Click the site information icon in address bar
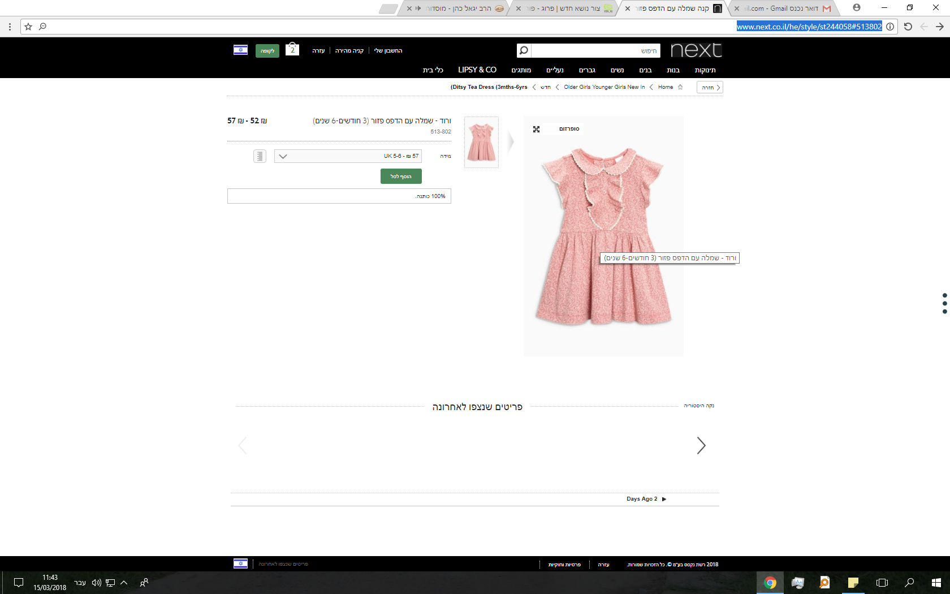 pos(890,27)
